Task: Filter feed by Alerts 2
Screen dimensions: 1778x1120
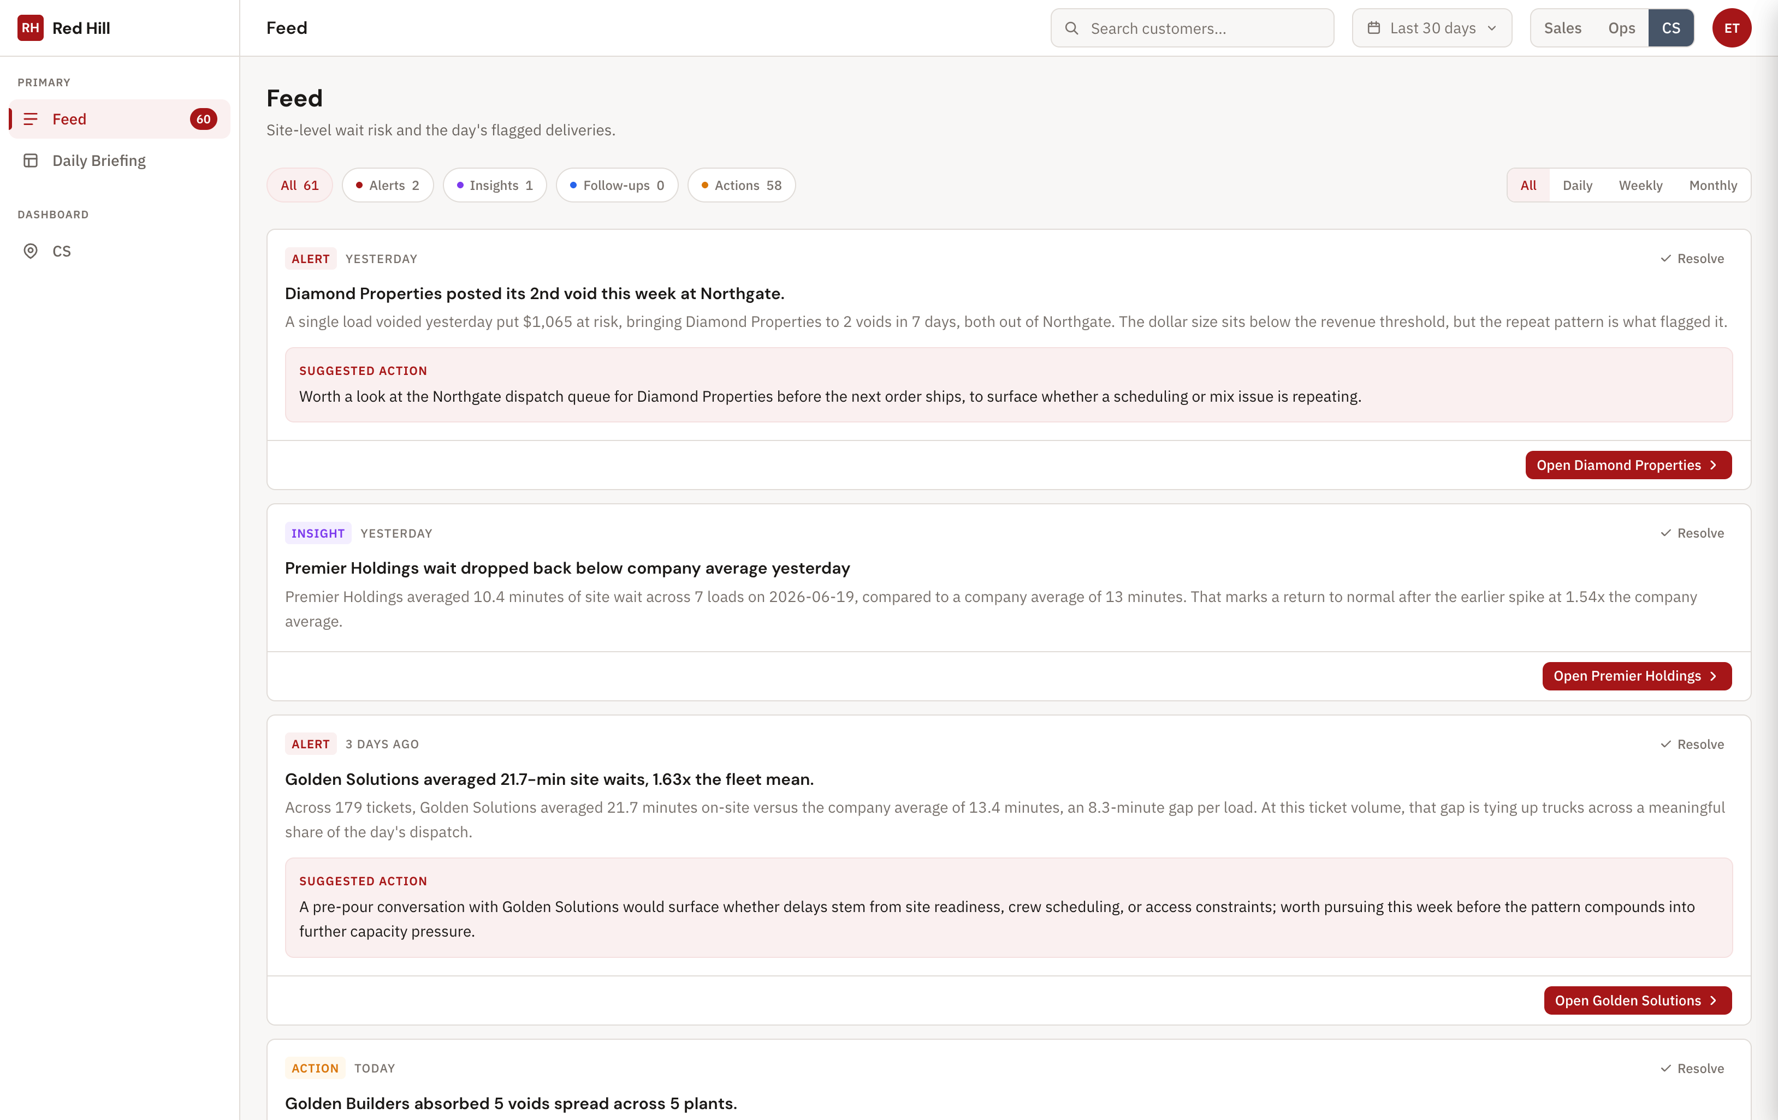Action: (388, 185)
